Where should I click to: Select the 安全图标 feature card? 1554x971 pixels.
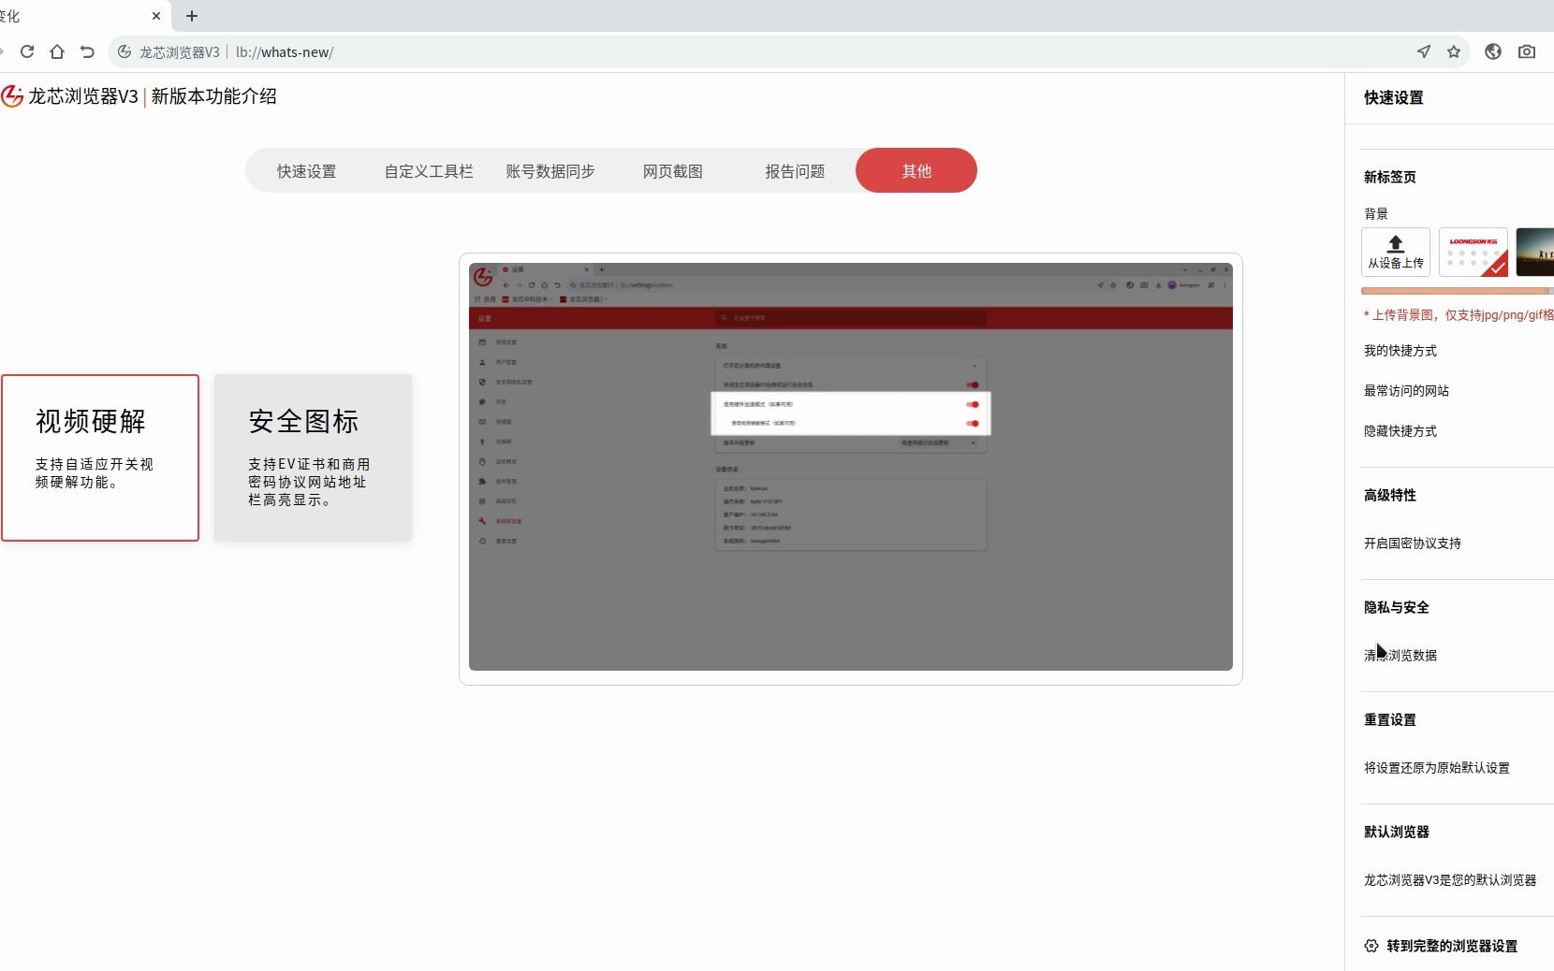click(313, 457)
